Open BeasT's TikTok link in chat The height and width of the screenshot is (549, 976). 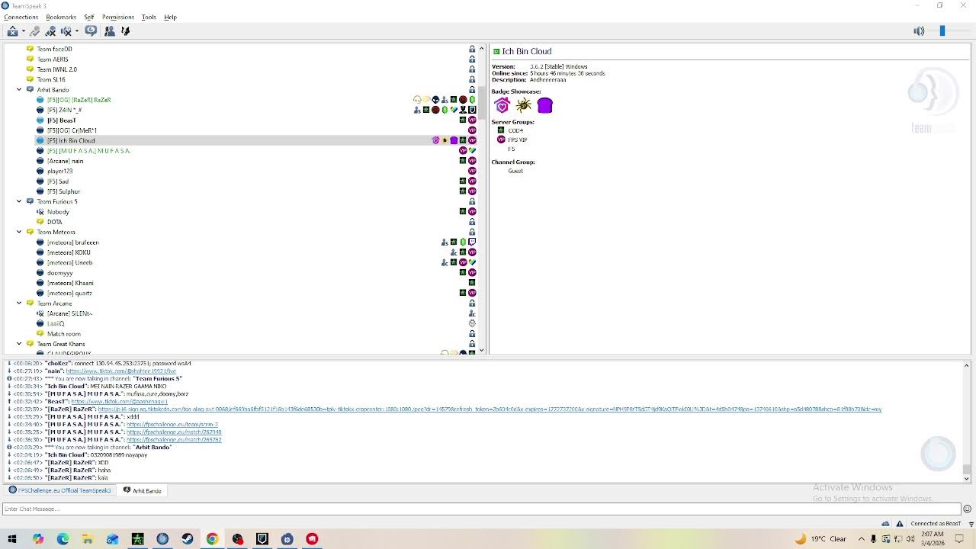(119, 402)
